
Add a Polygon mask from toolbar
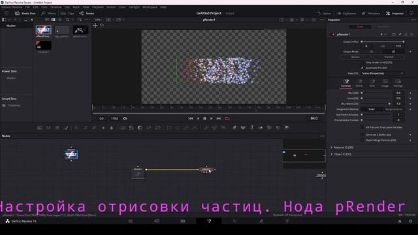point(186,128)
